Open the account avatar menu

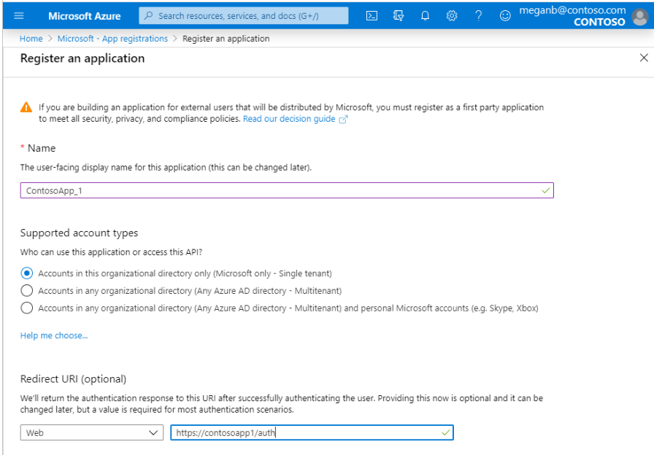pos(640,17)
